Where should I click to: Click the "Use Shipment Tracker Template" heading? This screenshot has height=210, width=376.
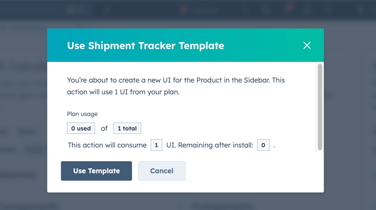point(146,46)
